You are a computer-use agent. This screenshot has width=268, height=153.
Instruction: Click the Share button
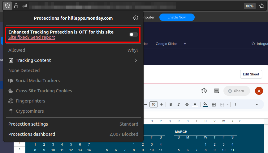tap(236, 91)
